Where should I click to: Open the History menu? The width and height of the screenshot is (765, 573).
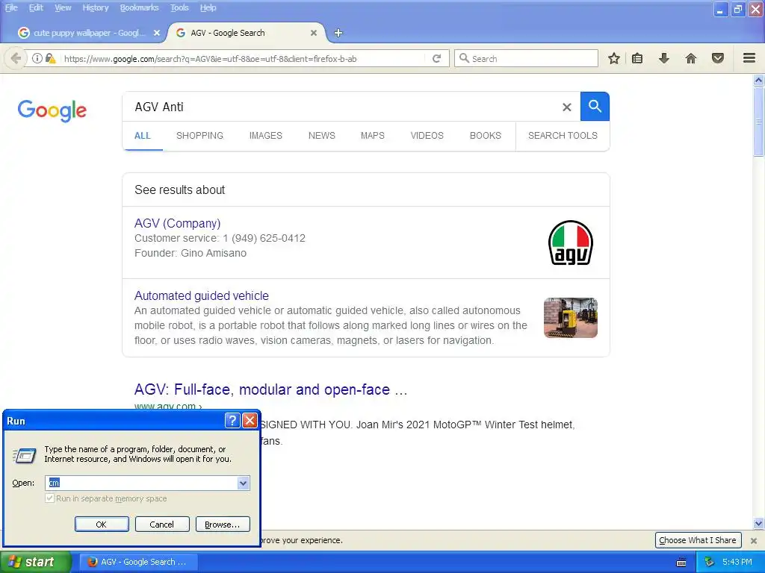pyautogui.click(x=95, y=7)
